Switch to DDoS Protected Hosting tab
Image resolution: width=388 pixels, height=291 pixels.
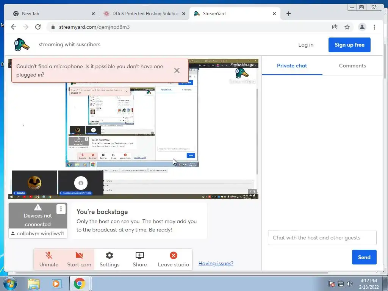(145, 14)
